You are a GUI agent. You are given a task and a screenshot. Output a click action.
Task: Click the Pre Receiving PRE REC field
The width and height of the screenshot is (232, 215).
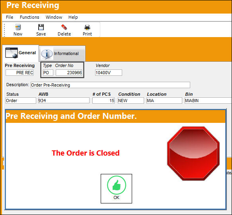(19, 73)
